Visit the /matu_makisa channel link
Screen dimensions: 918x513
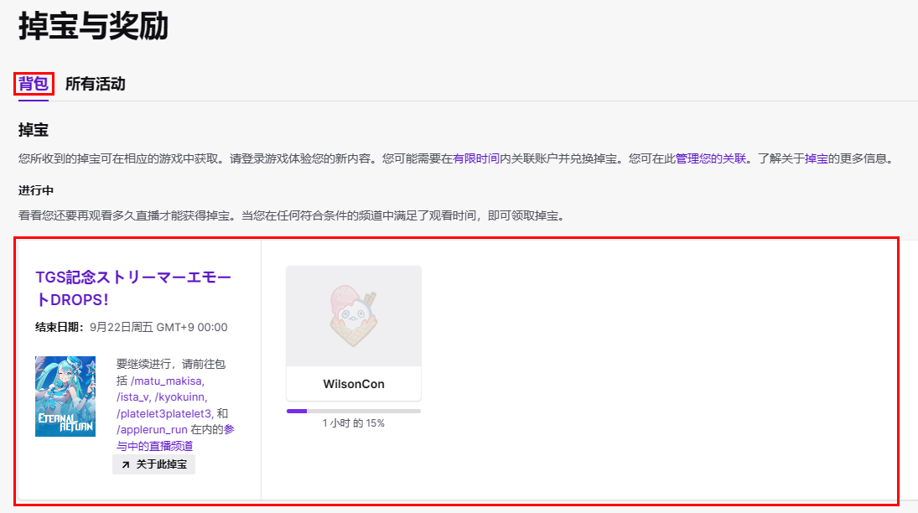point(167,381)
